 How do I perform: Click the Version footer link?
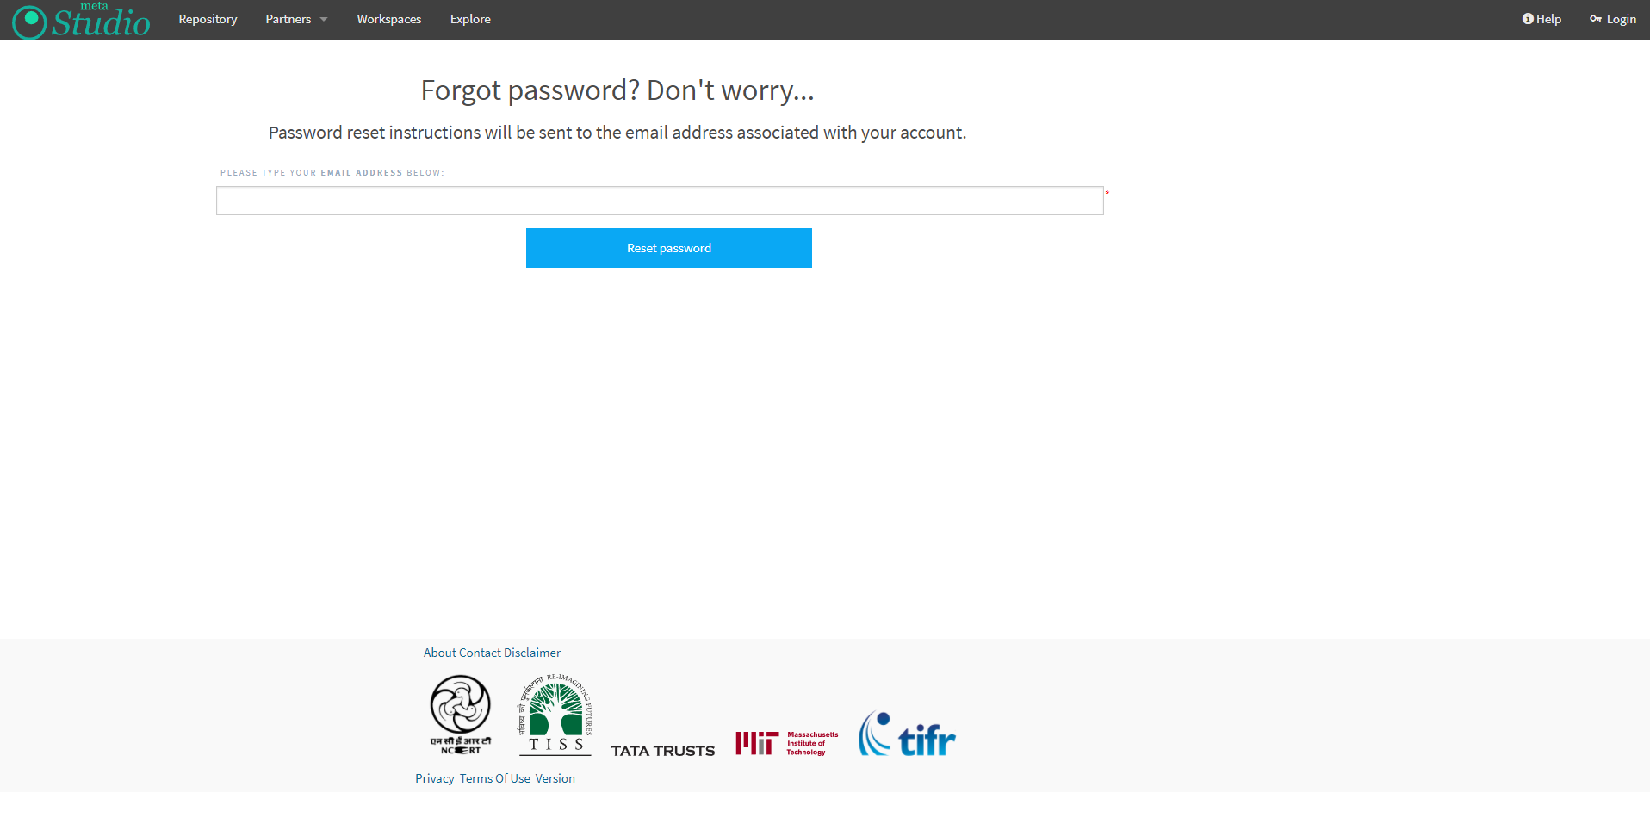tap(555, 778)
